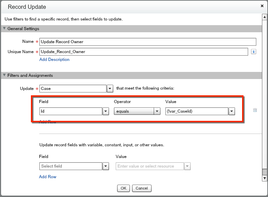The image size is (268, 197).
Task: Click into the Name text field
Action: 147,42
